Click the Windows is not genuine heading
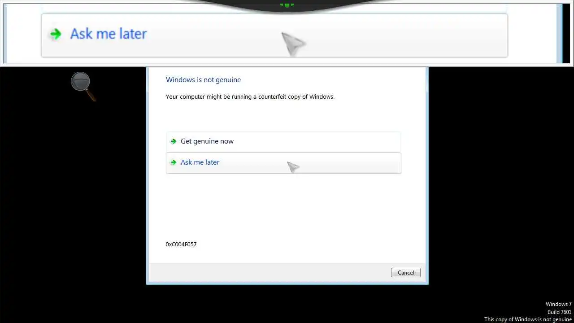574x323 pixels. (203, 80)
